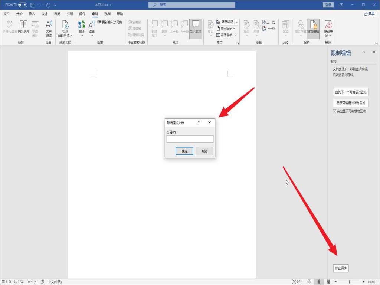
Task: Click the 停止保护 button
Action: pos(341,268)
